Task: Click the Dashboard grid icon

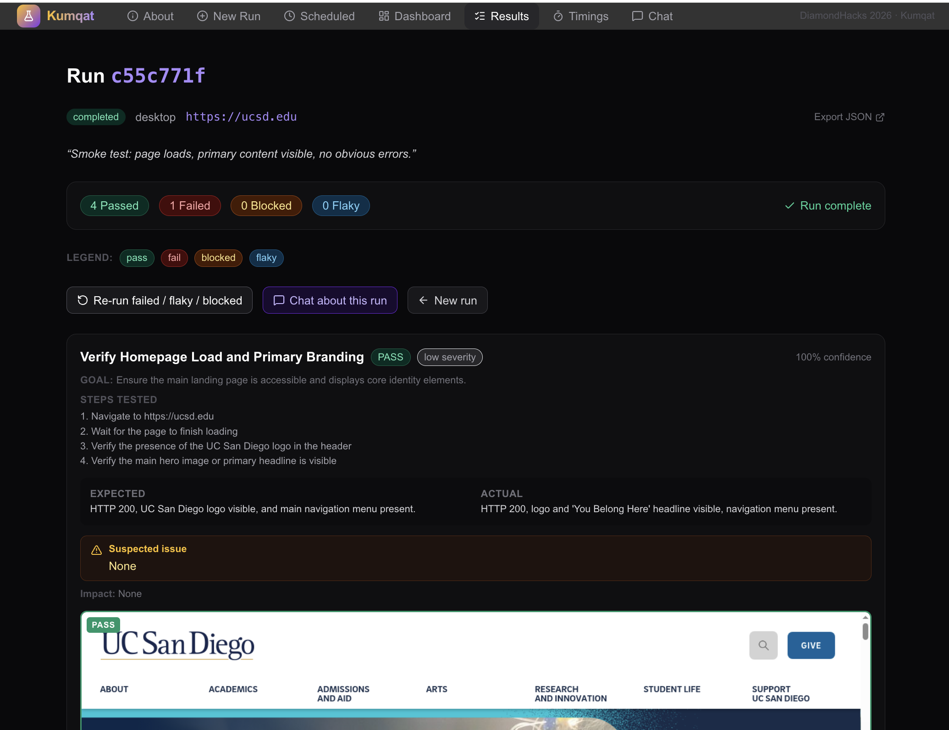Action: pos(384,16)
